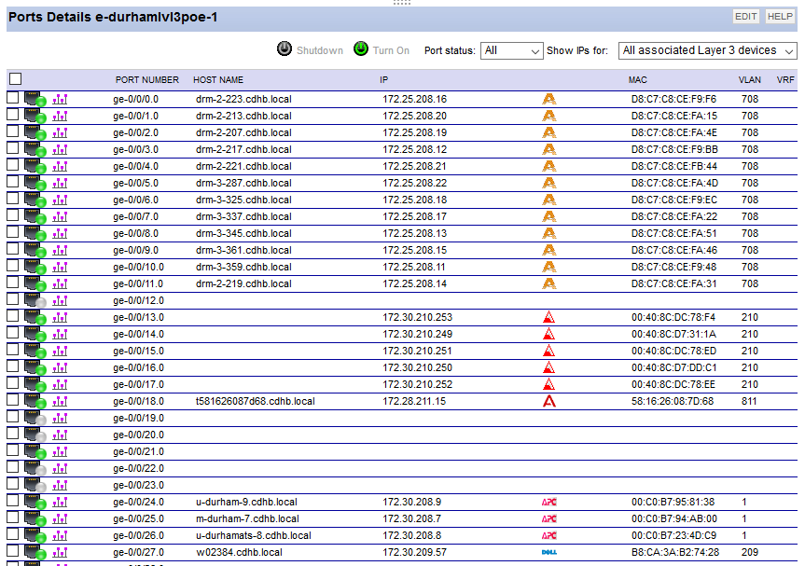Click red vendor icon for 172.30.210.250
Viewport: 805px width, 566px height.
point(548,368)
